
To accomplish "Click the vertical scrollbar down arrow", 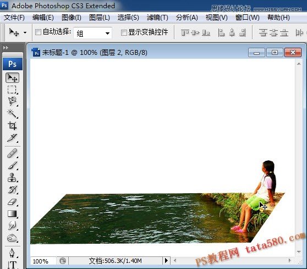I will (299, 251).
